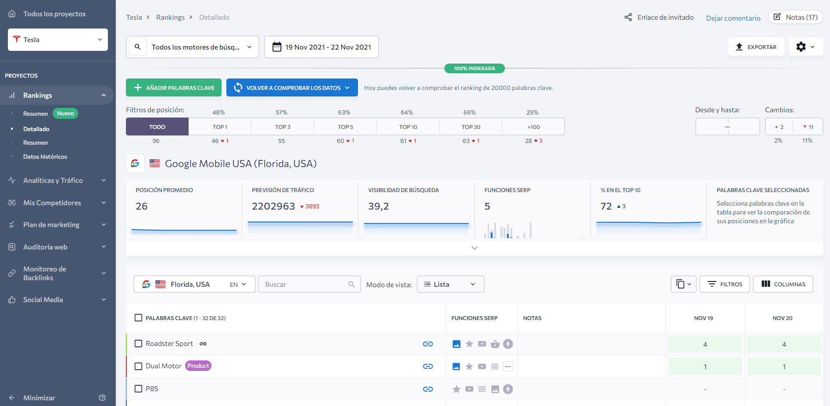Click the Minimizar sidebar arrow
The width and height of the screenshot is (830, 406).
click(12, 398)
